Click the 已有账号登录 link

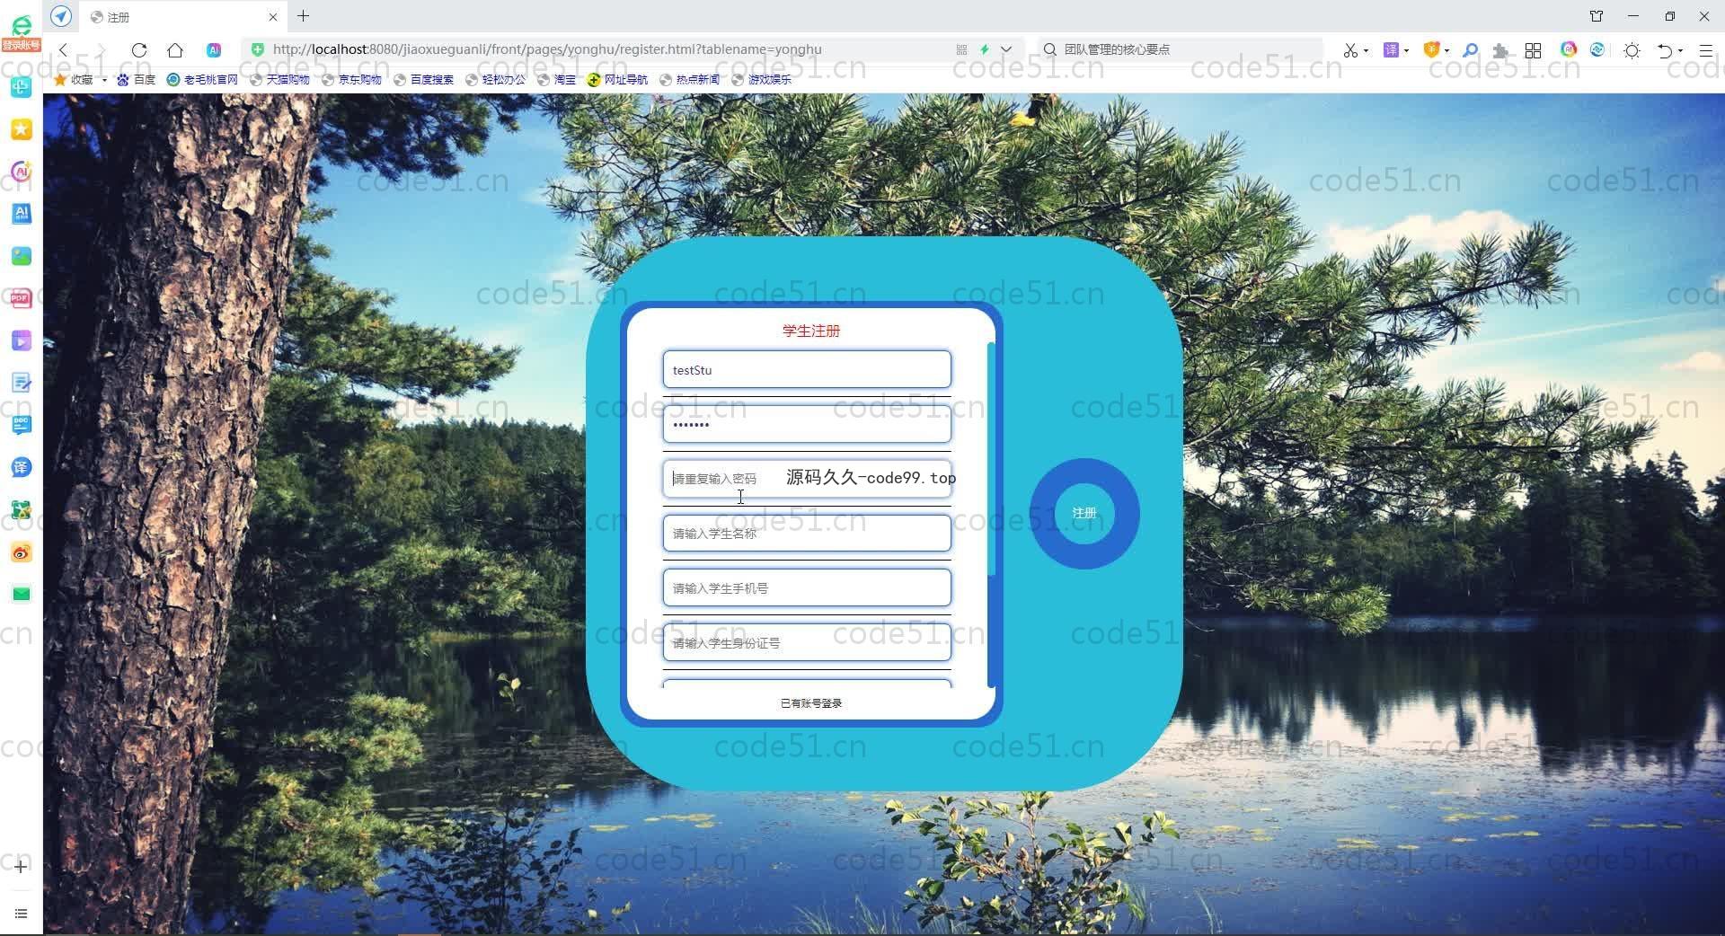(x=810, y=703)
